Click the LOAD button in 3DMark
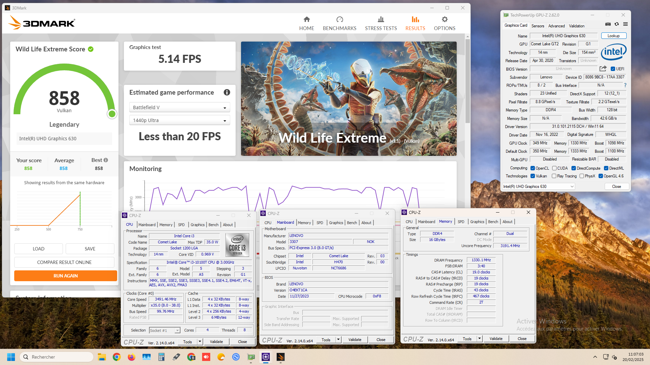650x365 pixels. tap(39, 249)
